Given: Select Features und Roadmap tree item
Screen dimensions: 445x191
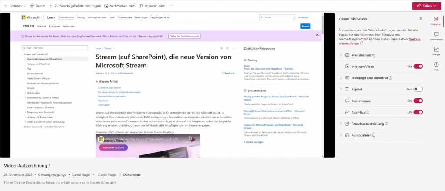Looking at the screenshot, I should 38,64.
